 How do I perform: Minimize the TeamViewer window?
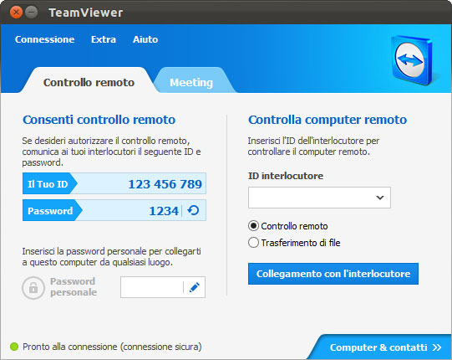[32, 12]
